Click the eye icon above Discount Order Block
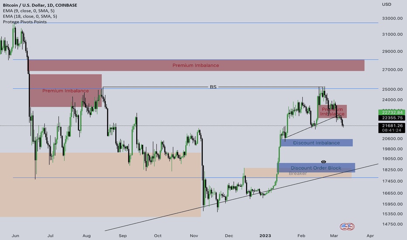The image size is (407, 240). pos(324,161)
